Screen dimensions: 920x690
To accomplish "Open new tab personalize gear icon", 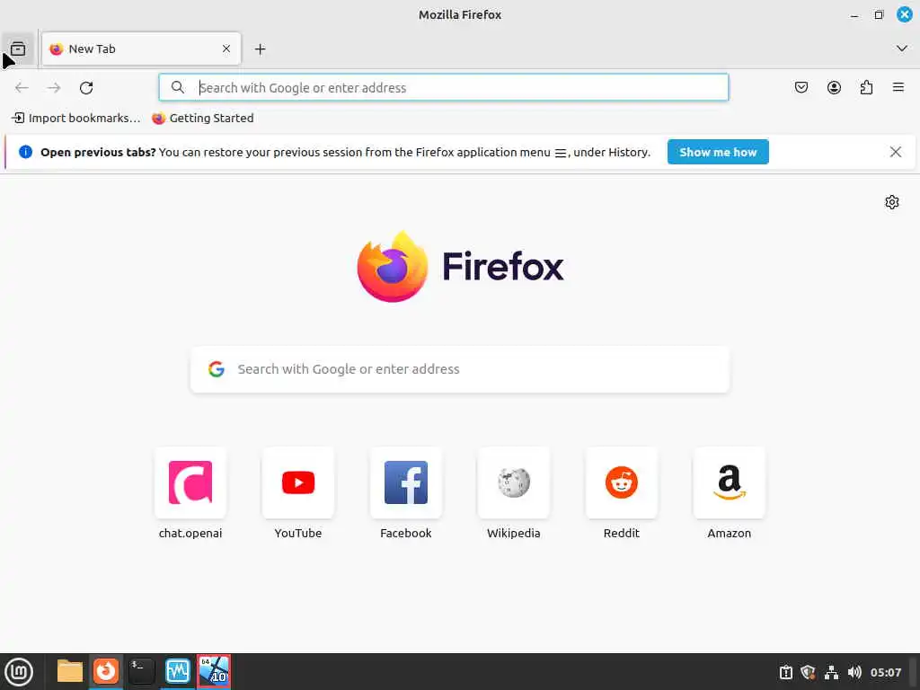I will click(892, 202).
